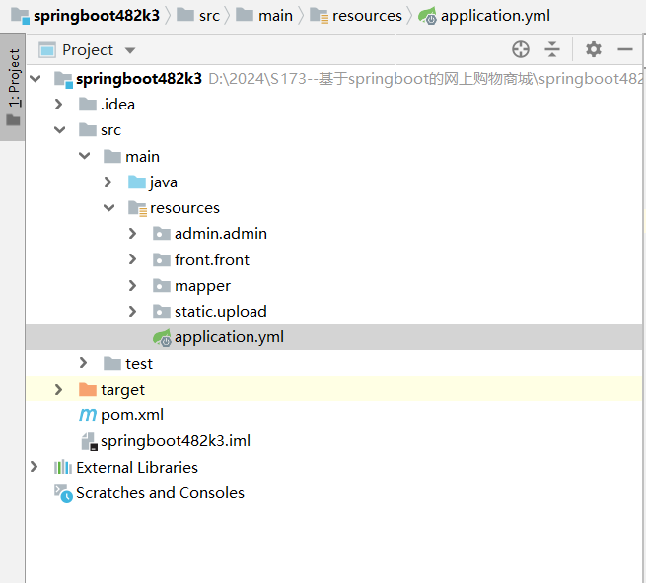Expand the External Libraries node
This screenshot has height=583, width=646.
pyautogui.click(x=36, y=468)
